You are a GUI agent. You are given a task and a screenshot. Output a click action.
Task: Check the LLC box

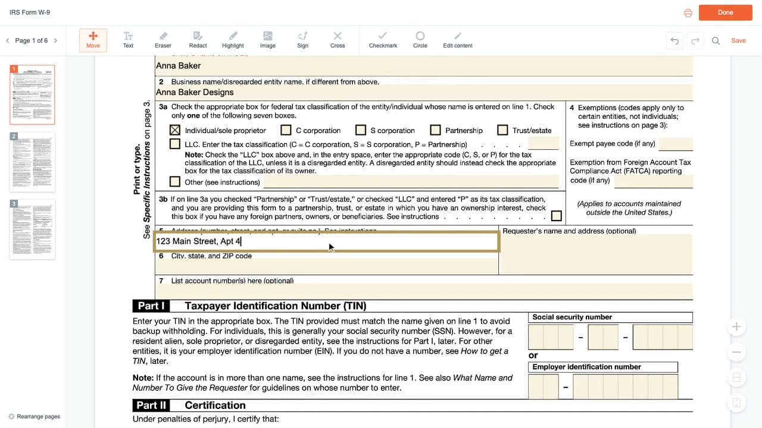[175, 144]
